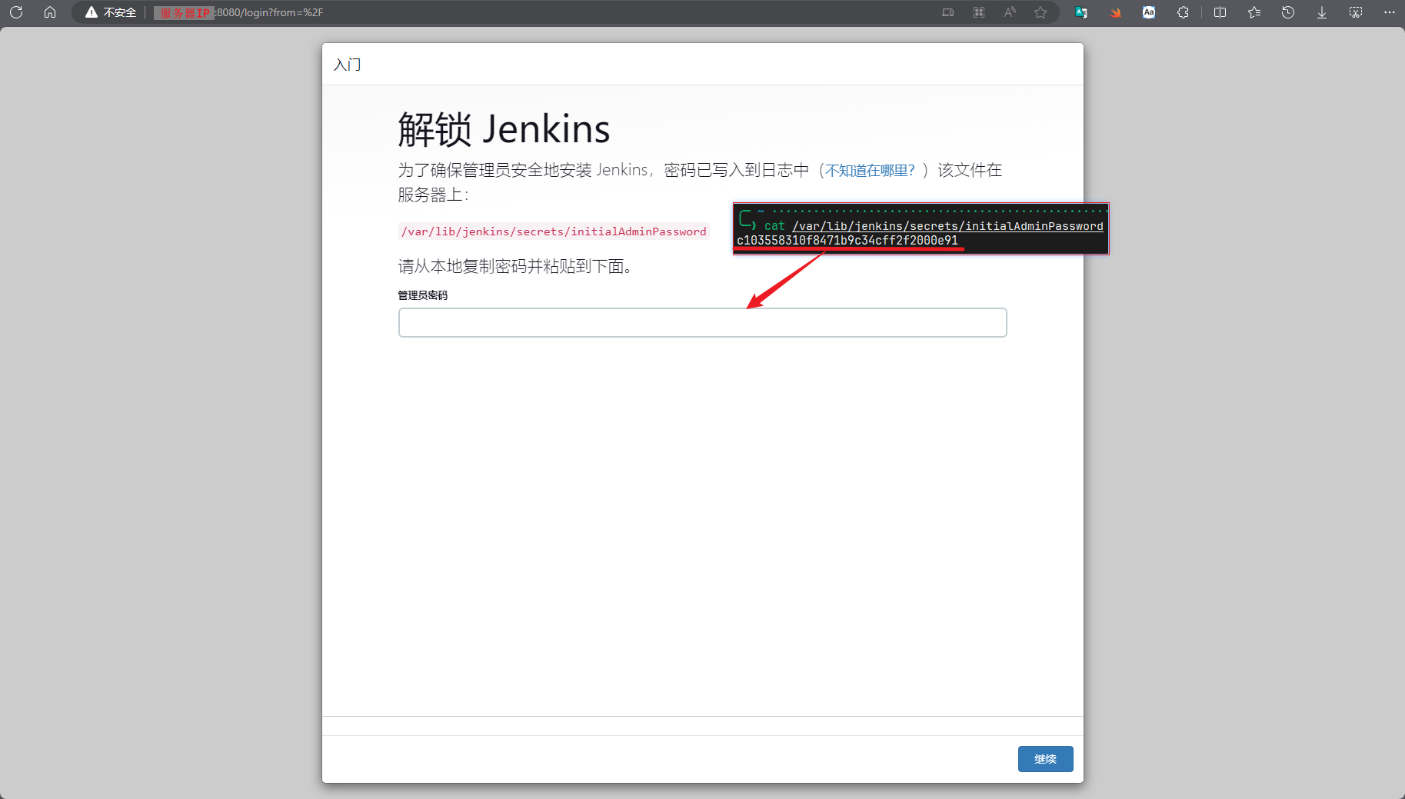1405x799 pixels.
Task: Toggle split screen view
Action: pos(1220,12)
